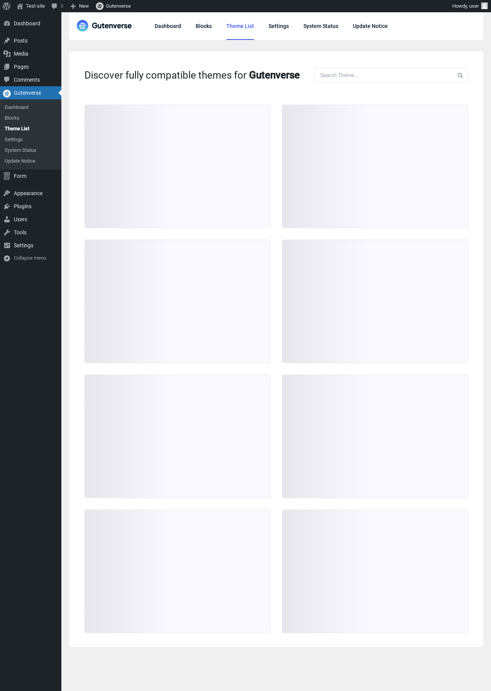Open Gutenverse submenu Dashboard

(x=16, y=107)
